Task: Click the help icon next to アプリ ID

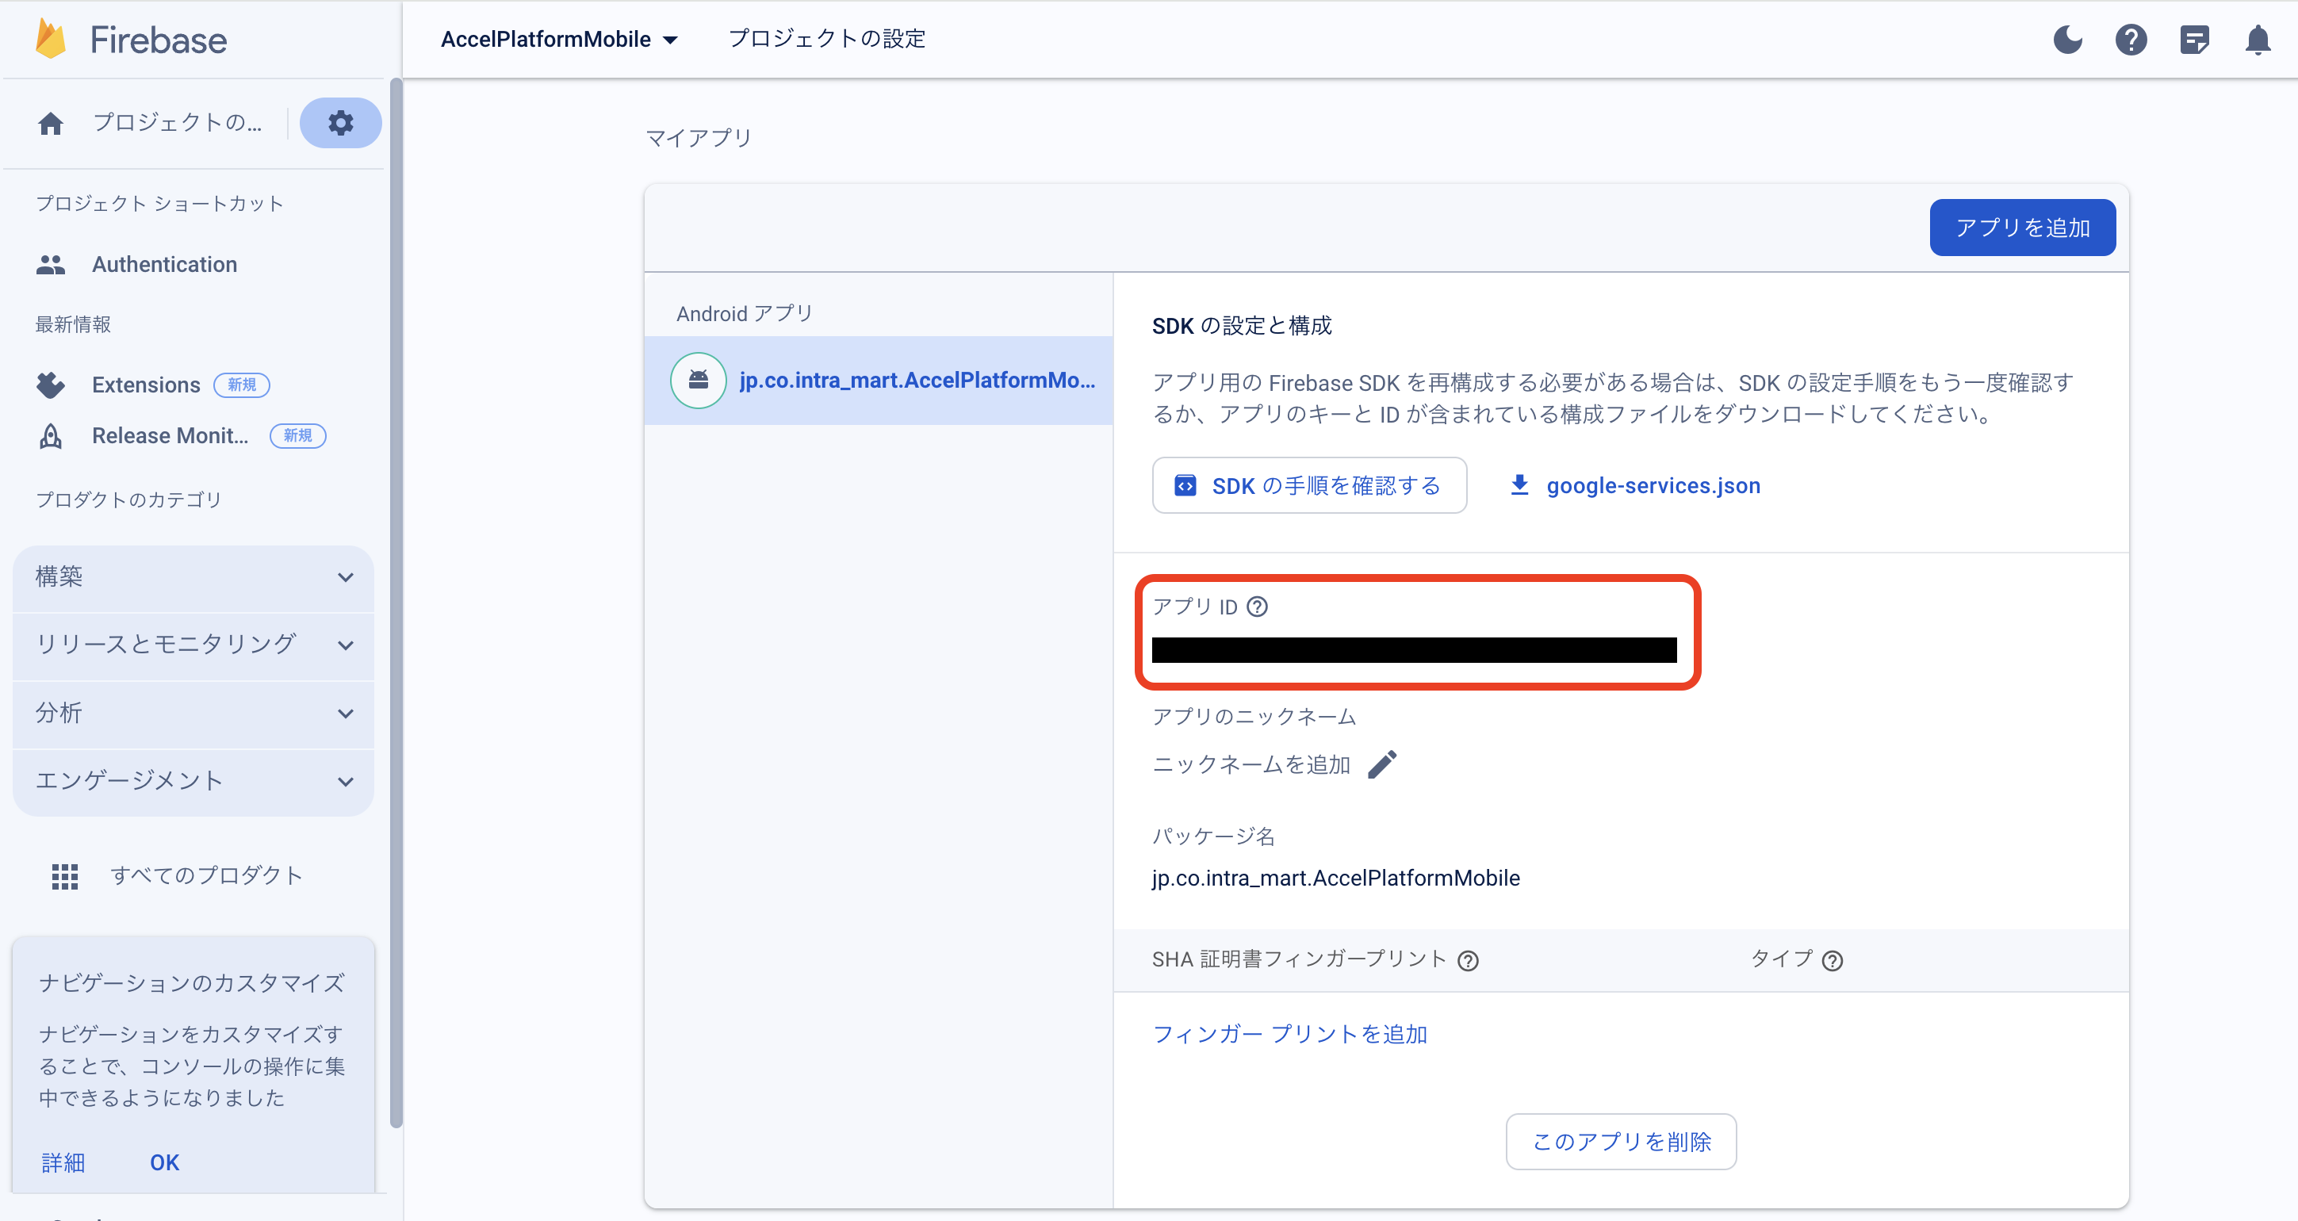Action: (x=1256, y=607)
